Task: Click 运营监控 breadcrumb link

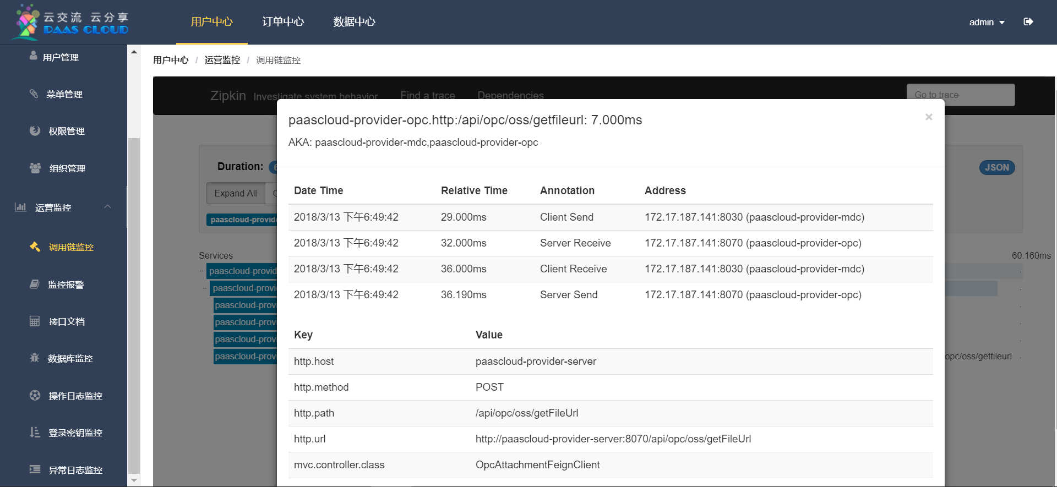Action: click(222, 60)
